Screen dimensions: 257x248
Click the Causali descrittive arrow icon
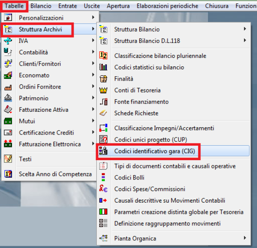[x=103, y=200]
